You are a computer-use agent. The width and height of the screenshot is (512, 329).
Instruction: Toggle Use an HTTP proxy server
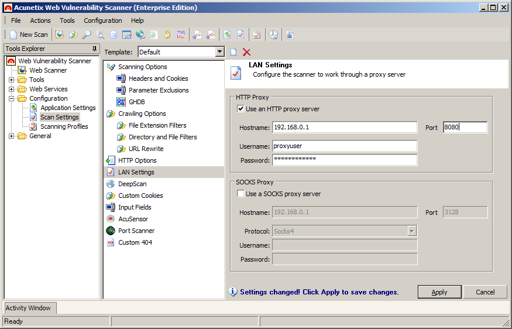(240, 109)
